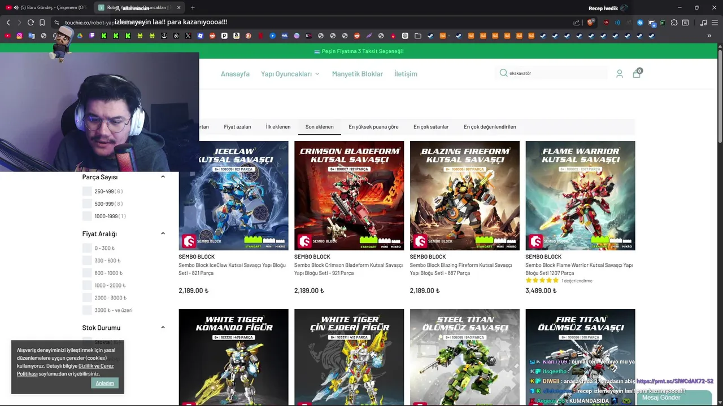Open the Flame Warrior Kutsal Savaşçı product image
The height and width of the screenshot is (406, 723).
pyautogui.click(x=580, y=196)
